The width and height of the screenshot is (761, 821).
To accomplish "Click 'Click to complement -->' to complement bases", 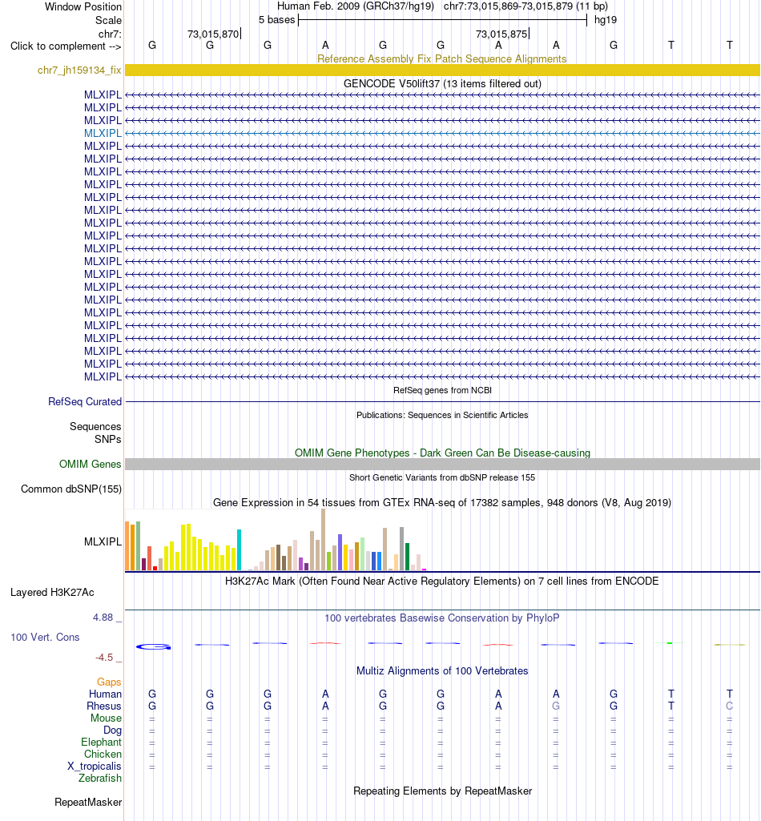I will tap(66, 46).
